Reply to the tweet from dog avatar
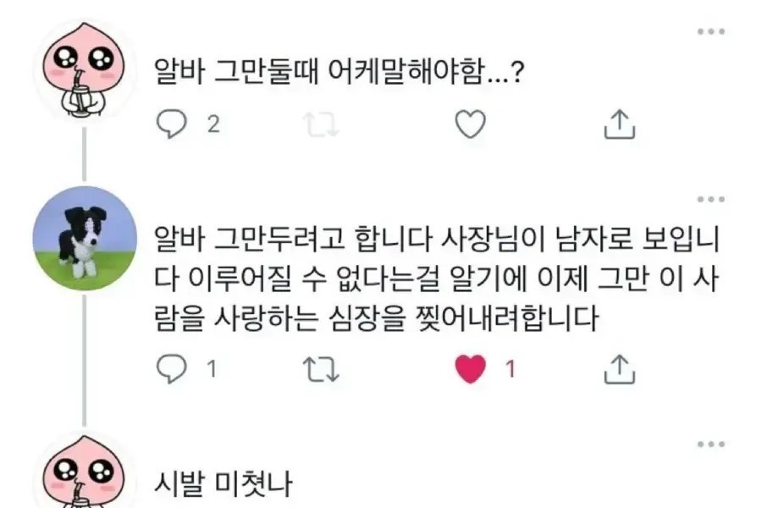Image resolution: width=762 pixels, height=508 pixels. (x=172, y=368)
